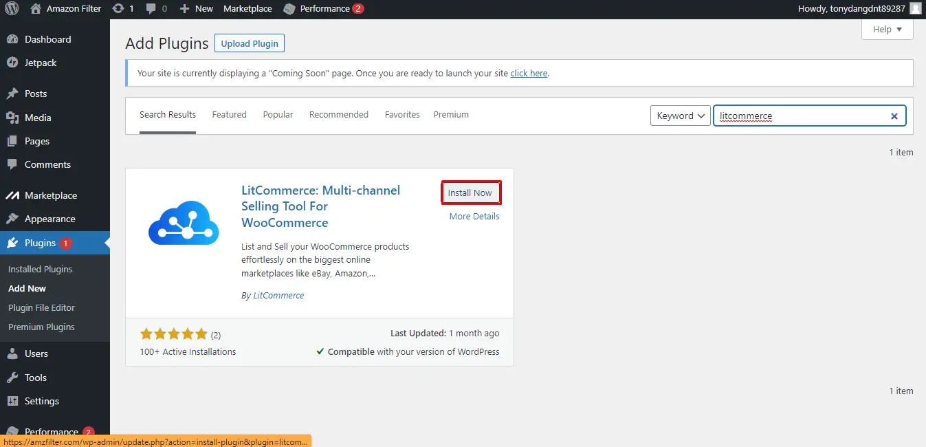Click the Dashboard gauge icon
This screenshot has height=447, width=926.
pos(12,39)
